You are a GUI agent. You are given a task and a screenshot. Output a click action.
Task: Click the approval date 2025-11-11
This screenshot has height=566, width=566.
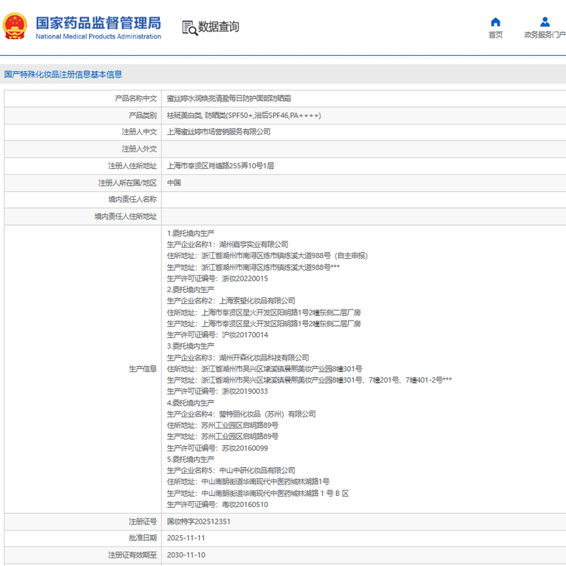[186, 538]
